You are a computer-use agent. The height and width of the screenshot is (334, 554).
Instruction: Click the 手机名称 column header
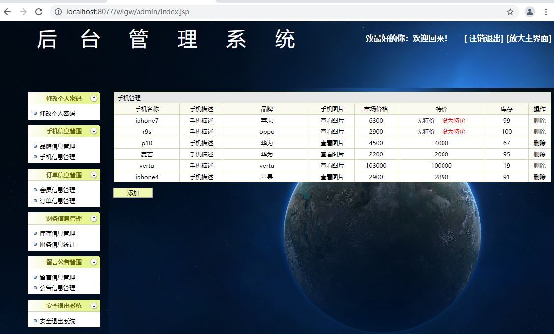click(147, 109)
